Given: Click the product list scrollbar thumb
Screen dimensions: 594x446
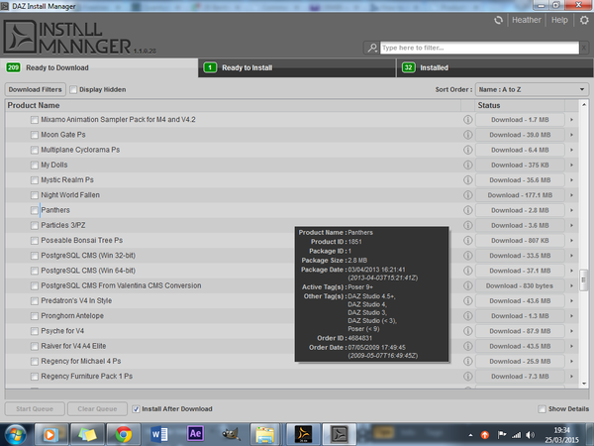Looking at the screenshot, I should (x=583, y=279).
